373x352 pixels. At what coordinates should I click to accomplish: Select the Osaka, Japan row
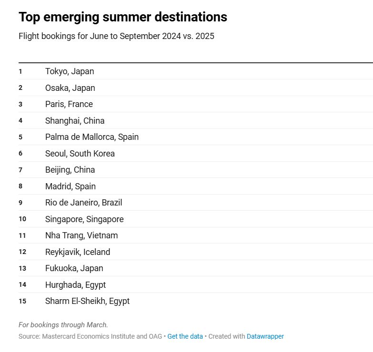(196, 88)
